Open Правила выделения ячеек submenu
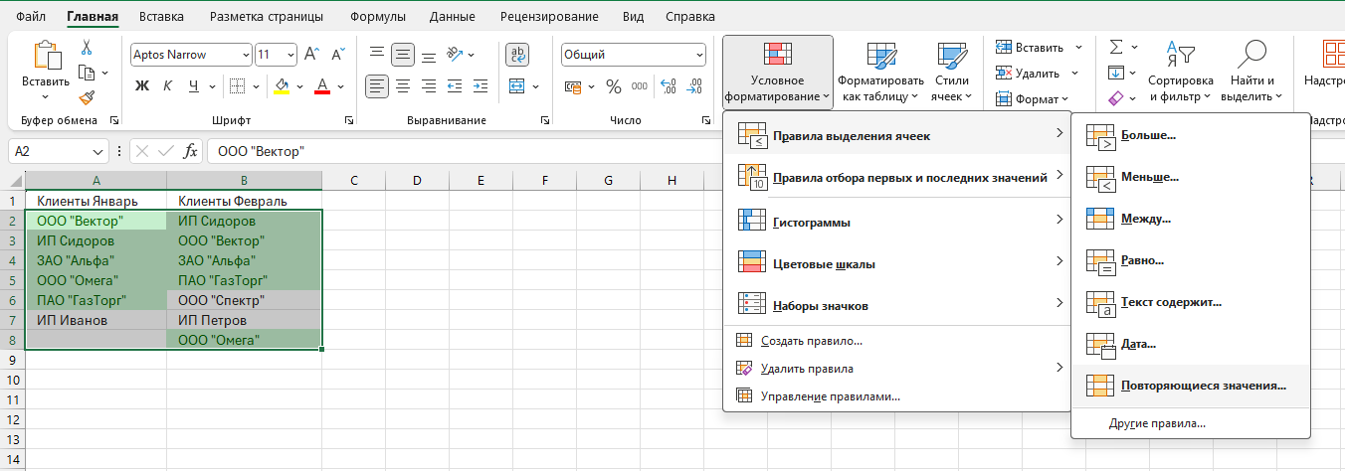1345x471 pixels. [x=898, y=135]
